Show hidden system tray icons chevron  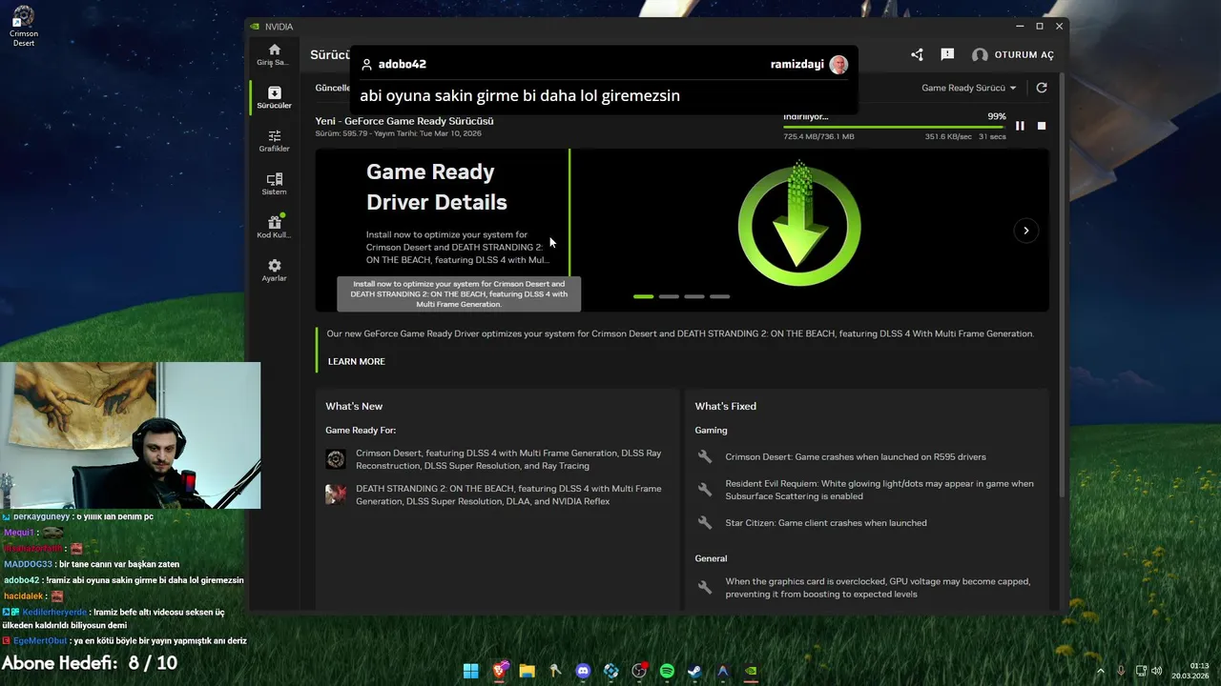1100,671
